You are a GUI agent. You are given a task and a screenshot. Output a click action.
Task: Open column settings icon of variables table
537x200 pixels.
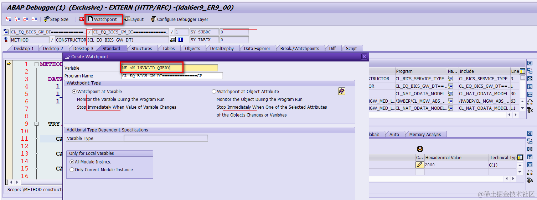pos(520,157)
